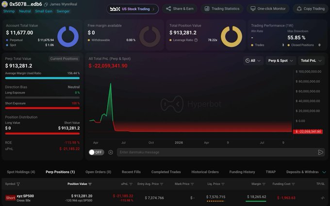Viewport: 330px width, 206px height.
Task: Click the One-click Monitor button
Action: pyautogui.click(x=268, y=9)
